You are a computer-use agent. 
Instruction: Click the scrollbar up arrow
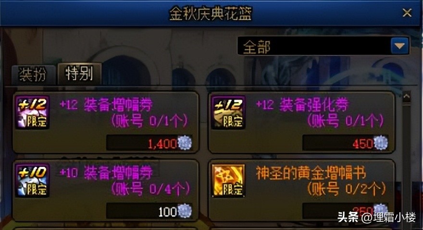tap(407, 97)
